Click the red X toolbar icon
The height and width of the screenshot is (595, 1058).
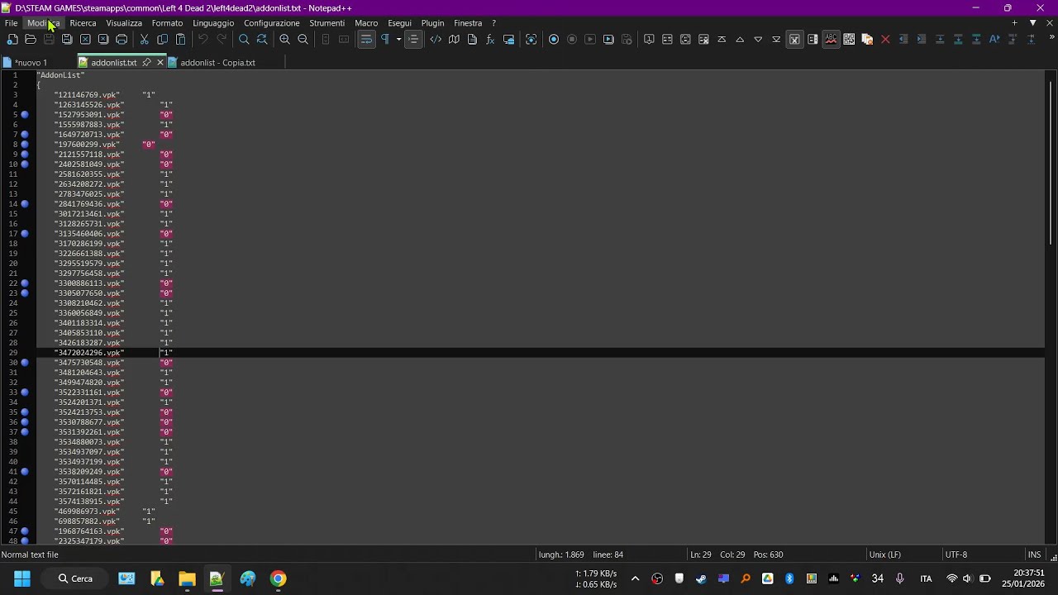(x=885, y=39)
